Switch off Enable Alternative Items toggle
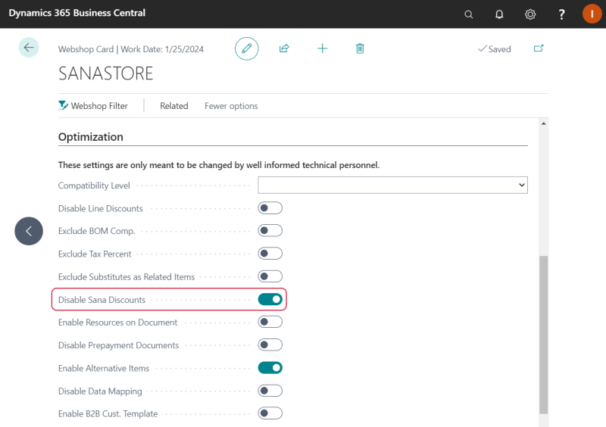 pos(270,368)
